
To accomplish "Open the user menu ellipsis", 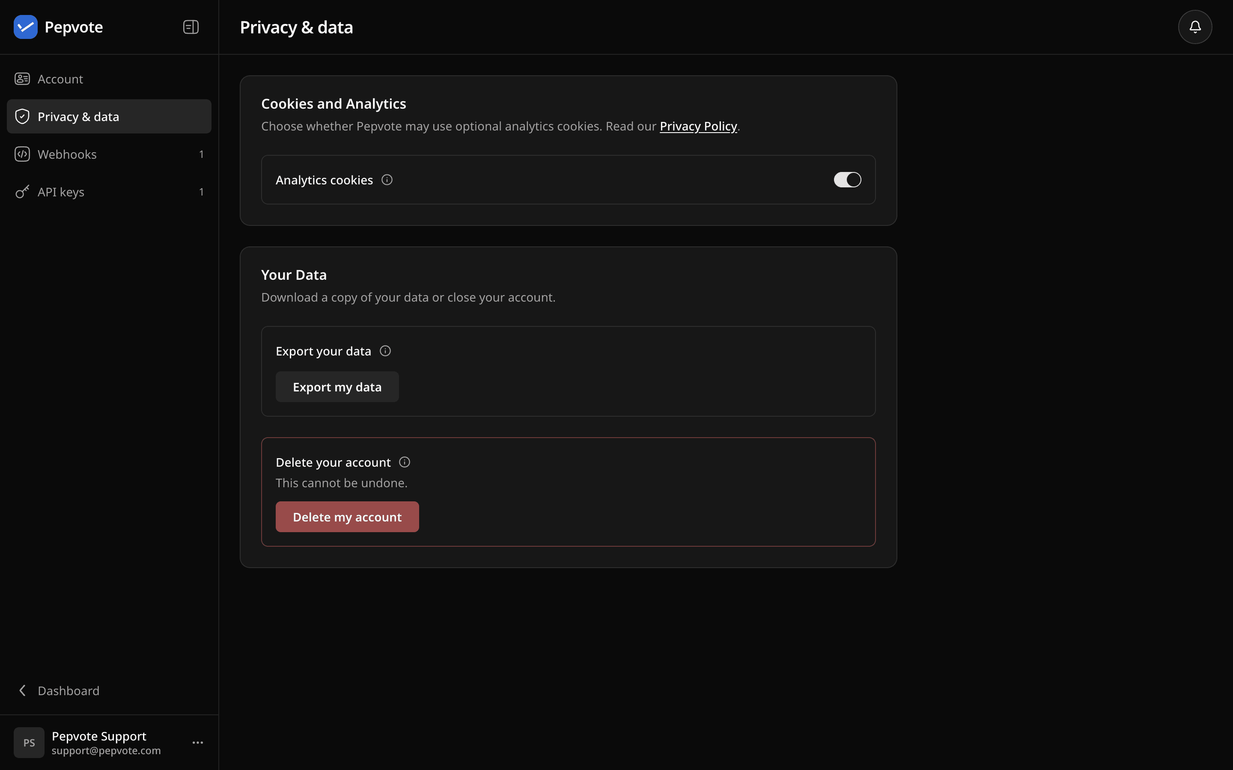I will pos(198,743).
